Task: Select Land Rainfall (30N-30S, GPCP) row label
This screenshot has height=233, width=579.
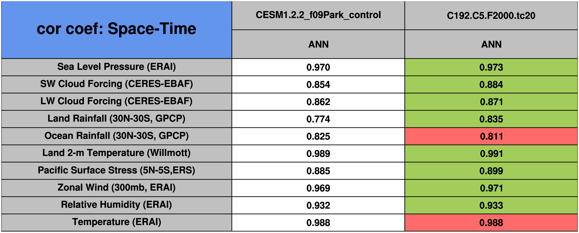Action: pos(117,119)
